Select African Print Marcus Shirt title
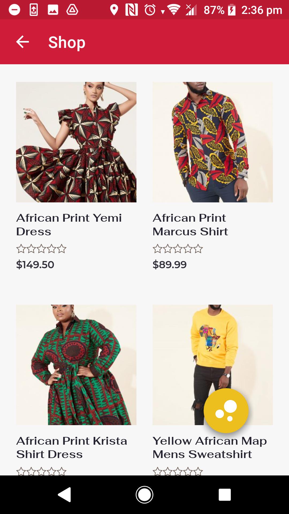This screenshot has width=289, height=514. 190,225
